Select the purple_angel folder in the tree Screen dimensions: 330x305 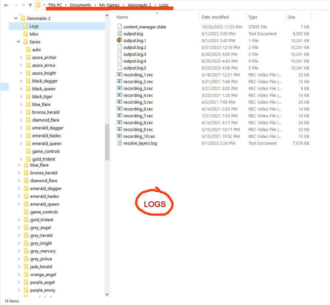click(x=42, y=282)
